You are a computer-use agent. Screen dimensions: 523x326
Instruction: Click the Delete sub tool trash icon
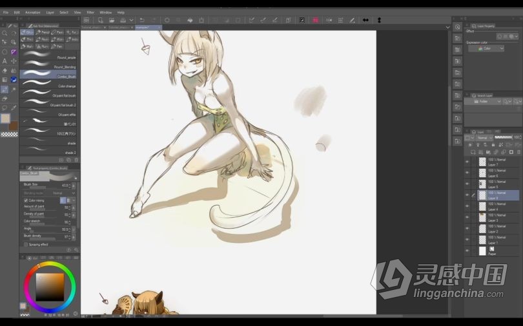pyautogui.click(x=76, y=160)
